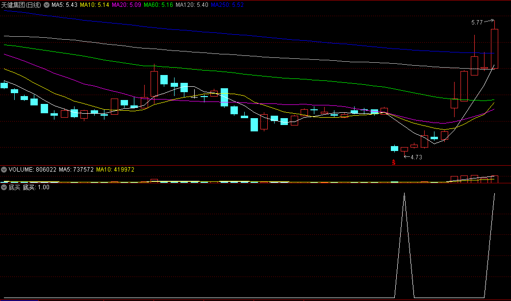Open the 底买 indicator dropdown arrow

pyautogui.click(x=4, y=187)
